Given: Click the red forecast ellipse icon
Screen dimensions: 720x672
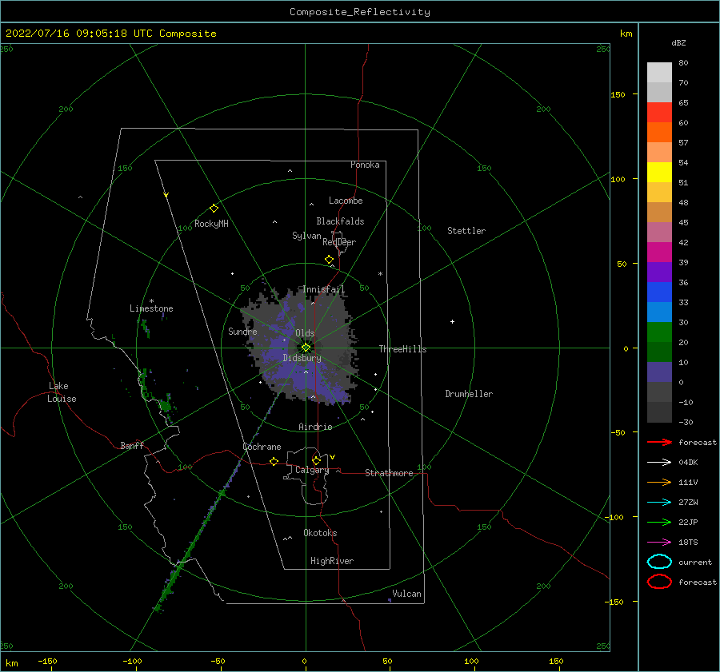Looking at the screenshot, I should (x=659, y=582).
